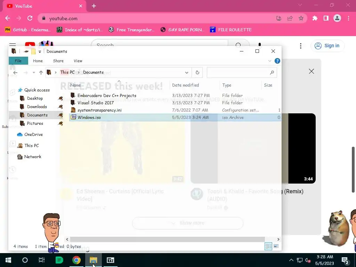
Task: Open Pictures in navigation pane
Action: click(35, 123)
